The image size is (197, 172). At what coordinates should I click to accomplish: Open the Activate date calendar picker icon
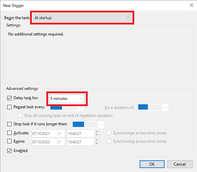coord(59,133)
